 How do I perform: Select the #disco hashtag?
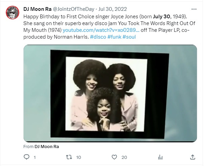tap(98, 37)
